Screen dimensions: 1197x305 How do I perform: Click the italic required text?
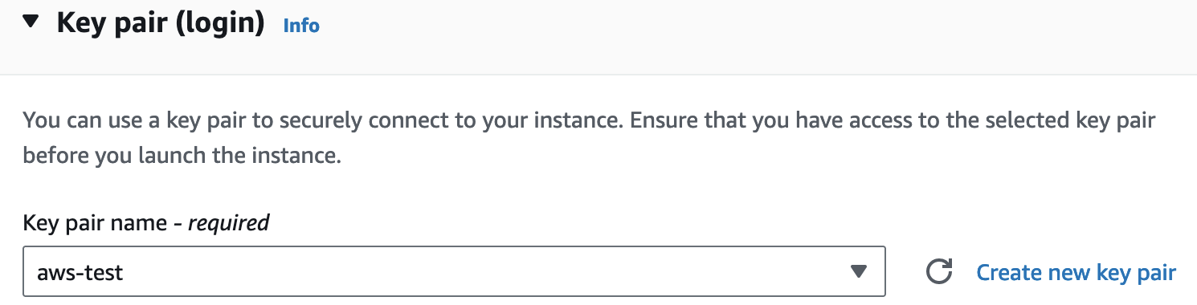(228, 222)
